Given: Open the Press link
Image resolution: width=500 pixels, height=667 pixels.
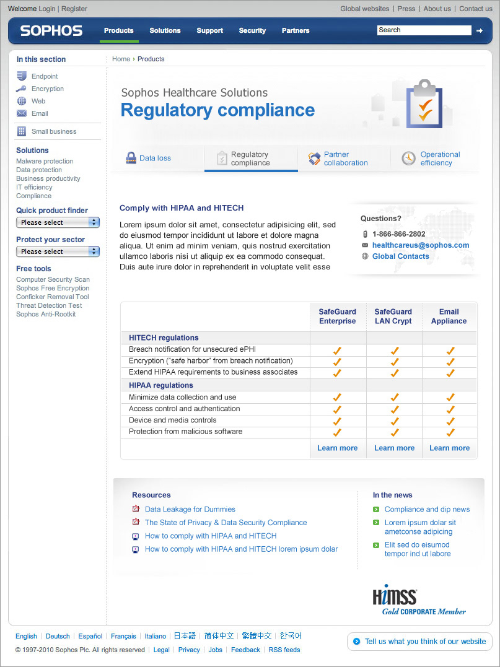Looking at the screenshot, I should point(406,9).
